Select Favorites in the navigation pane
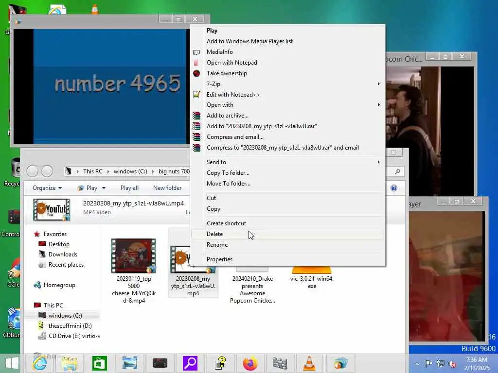Screen dimensions: 498x373 55,234
